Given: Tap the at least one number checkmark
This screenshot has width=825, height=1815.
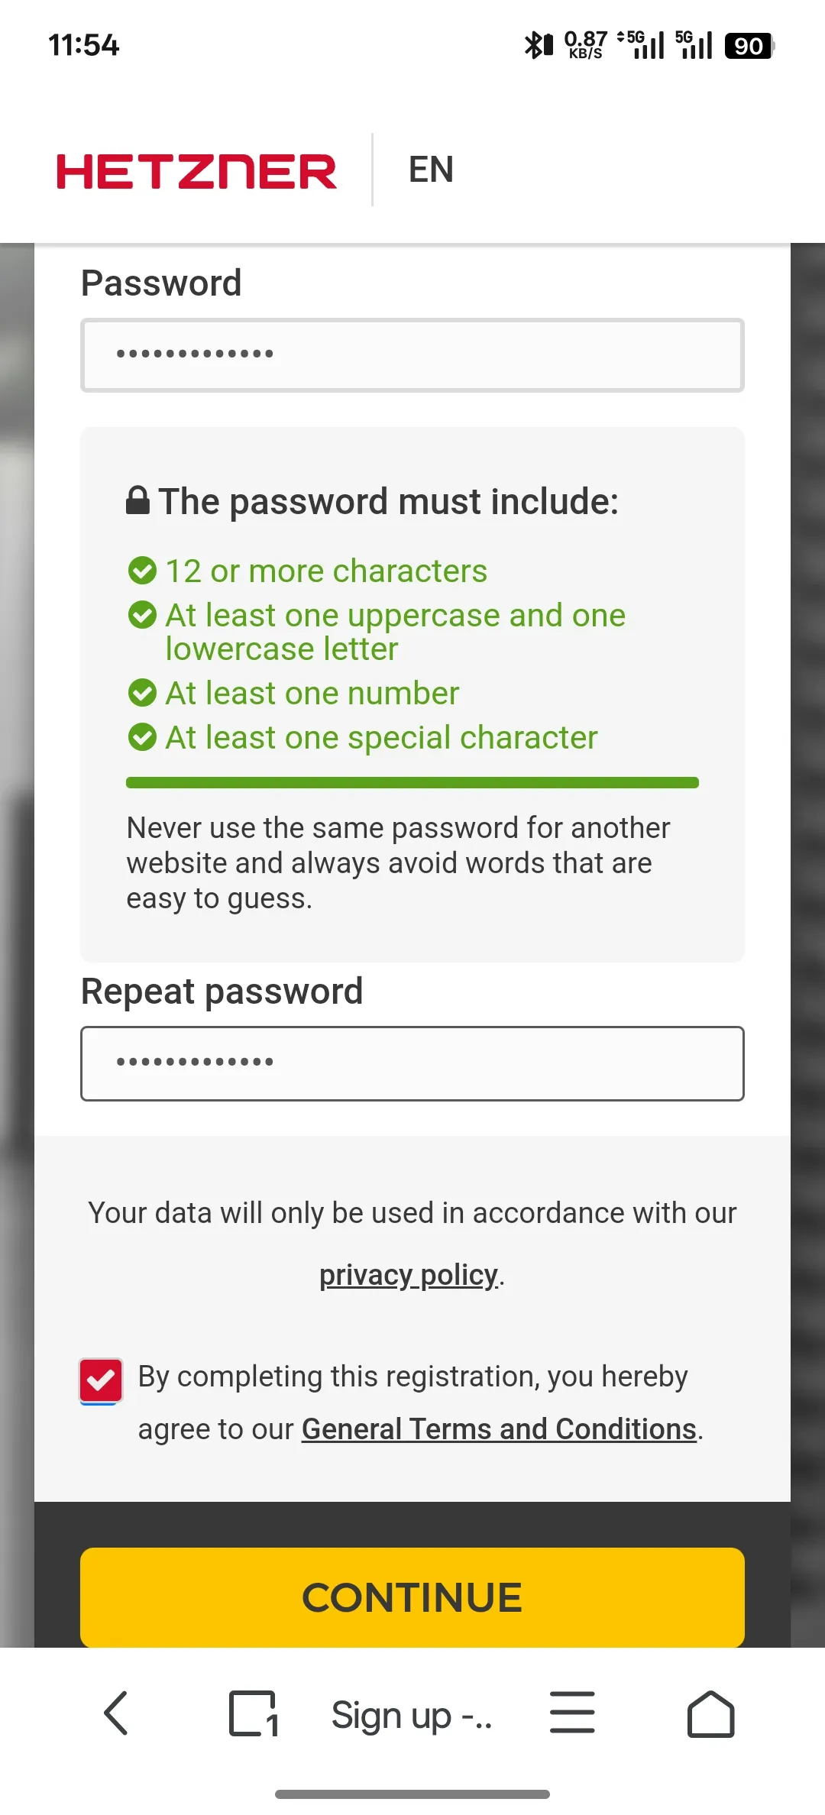Looking at the screenshot, I should coord(142,693).
